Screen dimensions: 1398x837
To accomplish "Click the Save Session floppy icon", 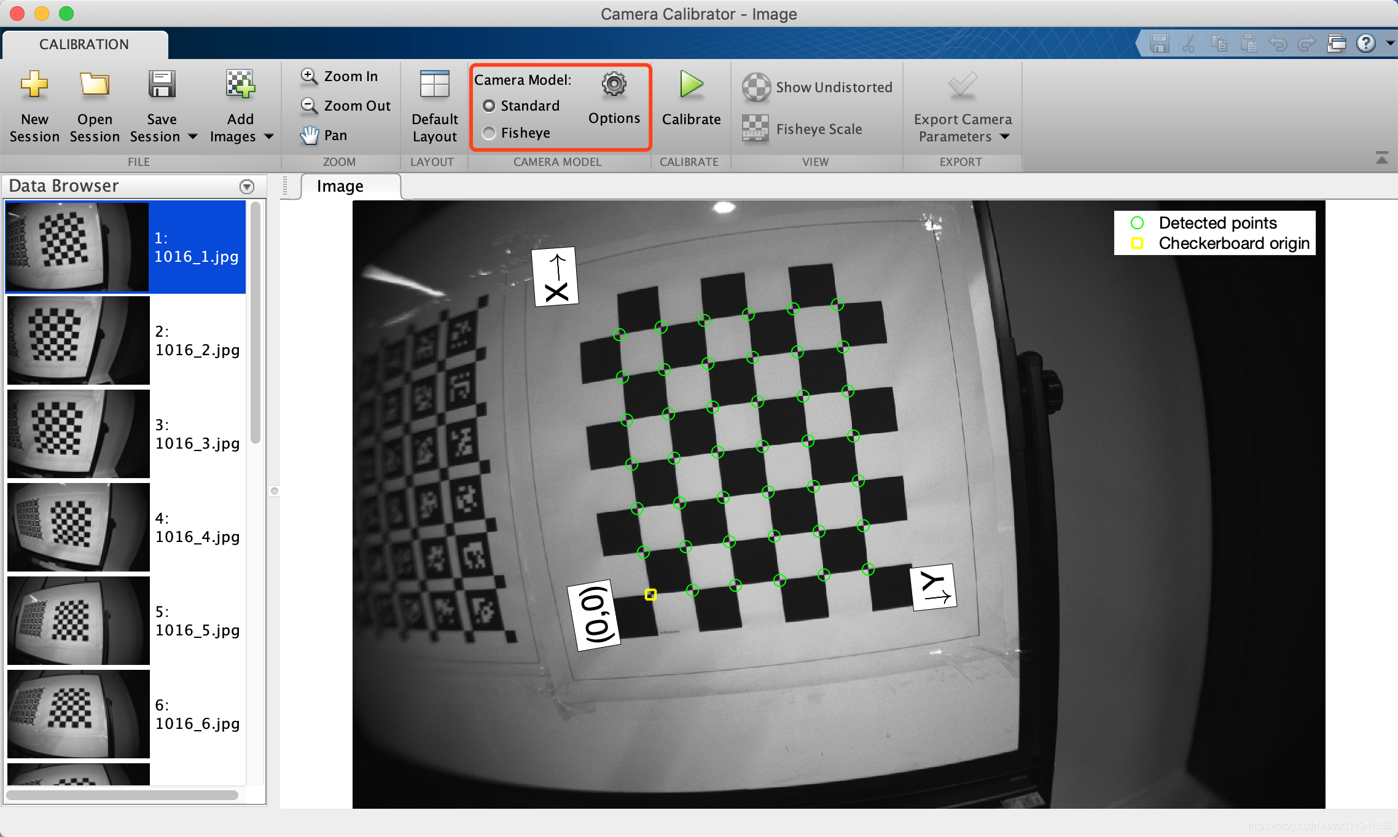I will [162, 85].
